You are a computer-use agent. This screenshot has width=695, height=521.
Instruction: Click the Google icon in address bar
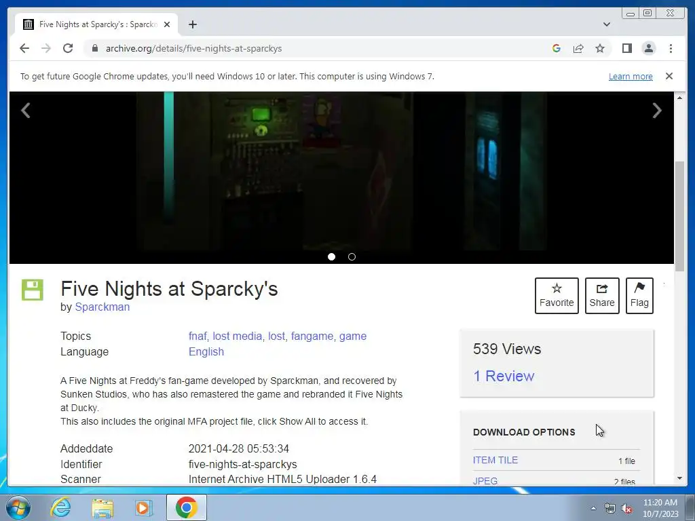click(557, 48)
